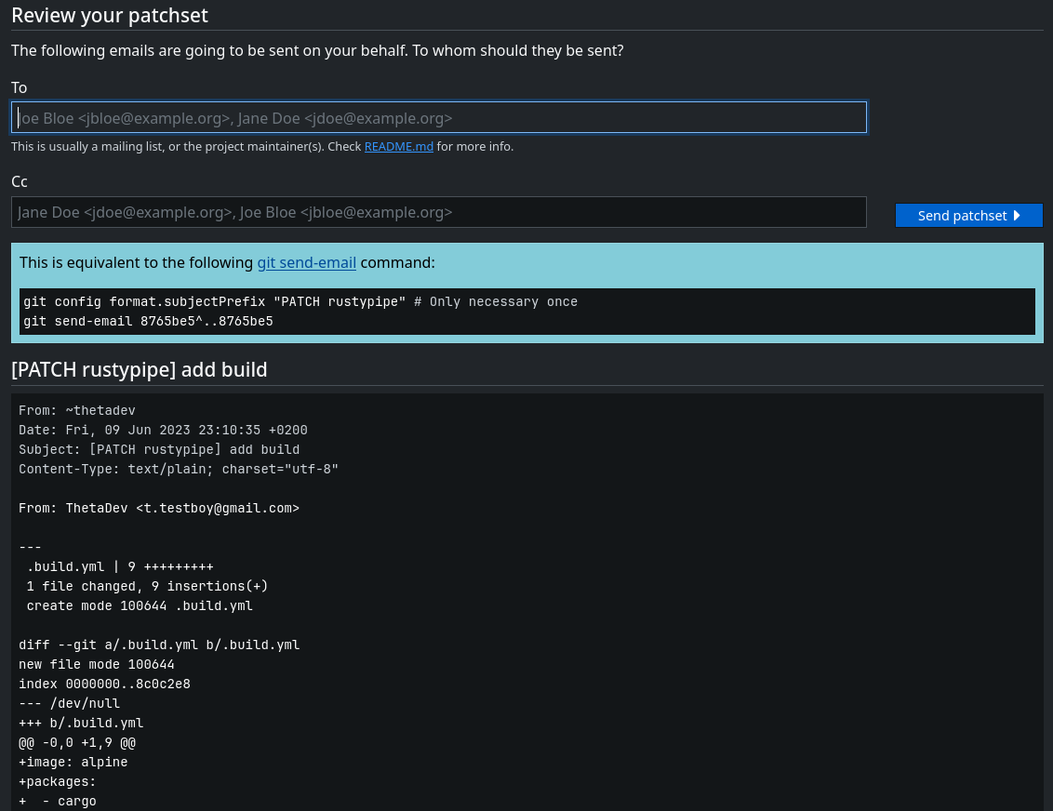Focus the To recipients input field
Viewport: 1053px width, 811px height.
click(439, 118)
